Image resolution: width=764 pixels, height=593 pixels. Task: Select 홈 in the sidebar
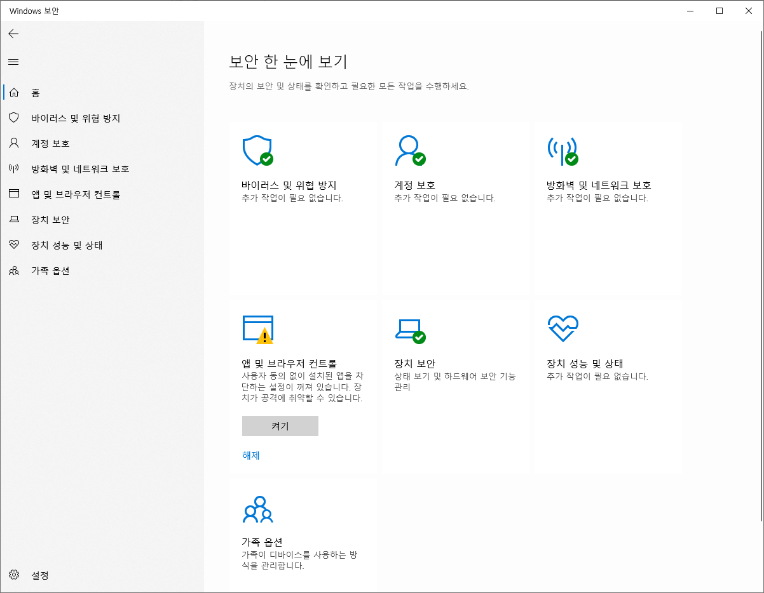click(36, 93)
